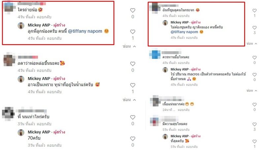Open Mickey ANP profile from '70ครับ' reply
The image size is (264, 150).
(x=39, y=132)
